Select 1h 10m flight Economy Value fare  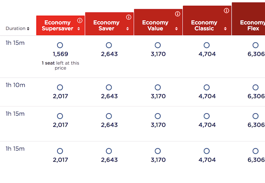click(158, 88)
